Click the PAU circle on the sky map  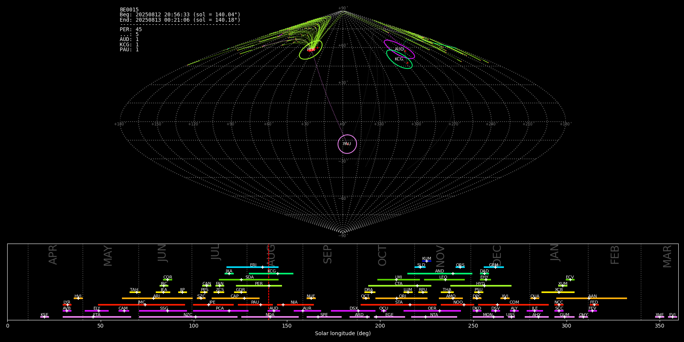347,144
